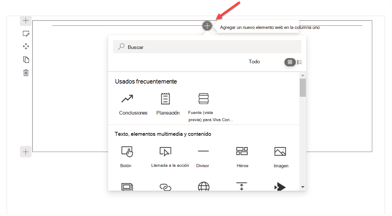
Task: Click the Usados frecuentemente heading
Action: (x=146, y=81)
